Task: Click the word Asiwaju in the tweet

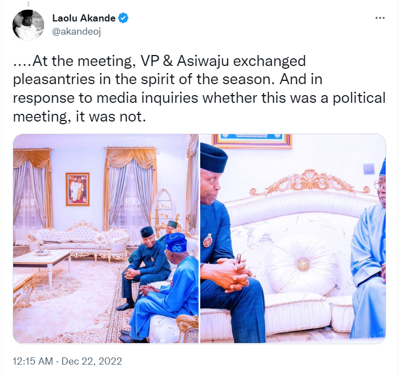Action: 202,62
